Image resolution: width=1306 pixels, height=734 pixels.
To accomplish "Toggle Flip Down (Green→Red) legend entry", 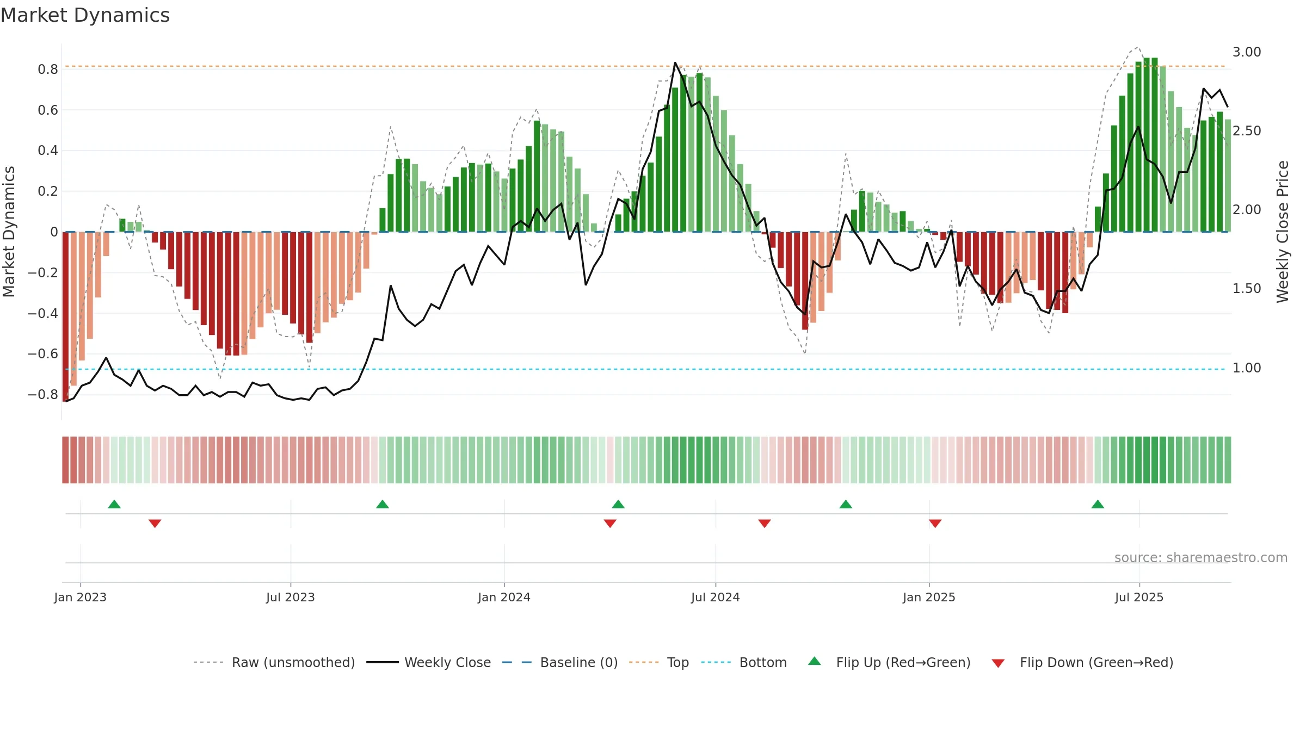I will tap(1082, 662).
